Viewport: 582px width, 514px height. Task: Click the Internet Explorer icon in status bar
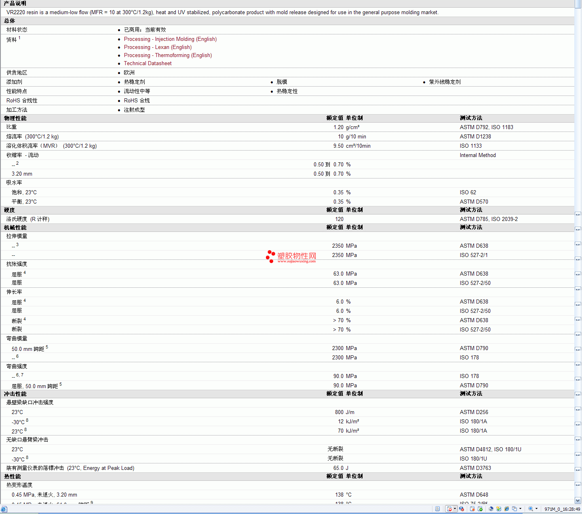point(506,509)
